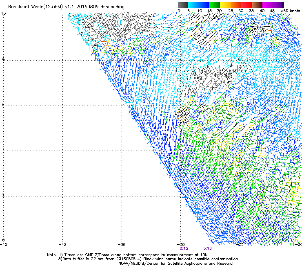Click the gray 0–5 knots legend segment
The image size is (302, 266).
pyautogui.click(x=183, y=5)
